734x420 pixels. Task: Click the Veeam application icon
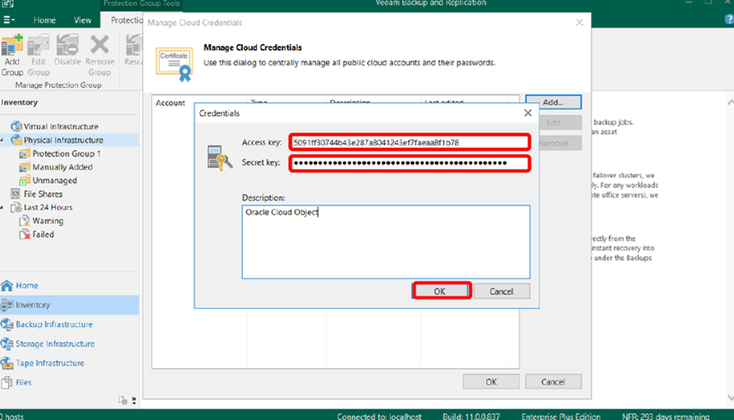pos(7,4)
